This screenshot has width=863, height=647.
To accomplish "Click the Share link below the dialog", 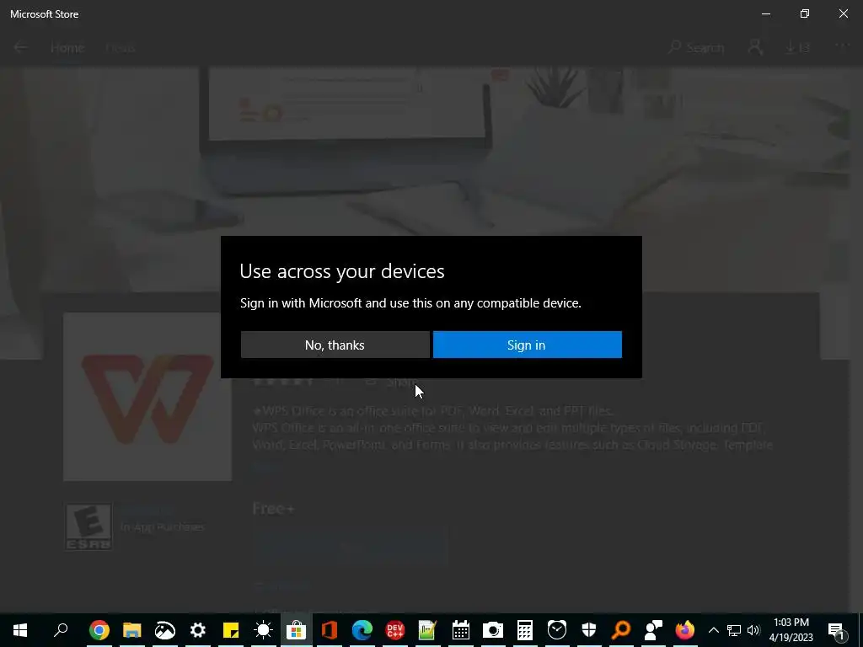I will (400, 382).
